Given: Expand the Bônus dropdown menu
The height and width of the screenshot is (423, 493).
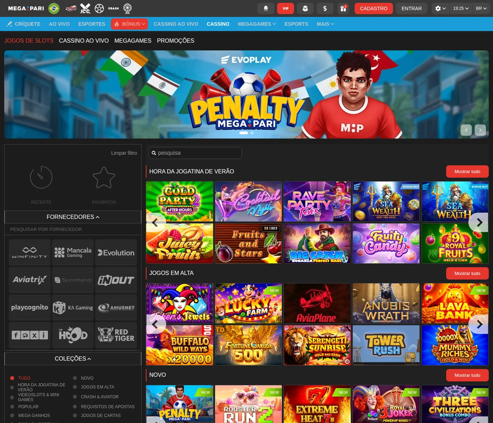Looking at the screenshot, I should 130,24.
